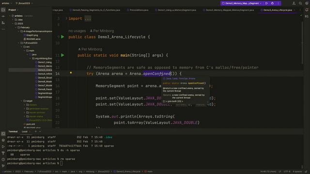This screenshot has width=310, height=174.
Task: Open the editor tabs options menu
Action: tap(300, 10)
